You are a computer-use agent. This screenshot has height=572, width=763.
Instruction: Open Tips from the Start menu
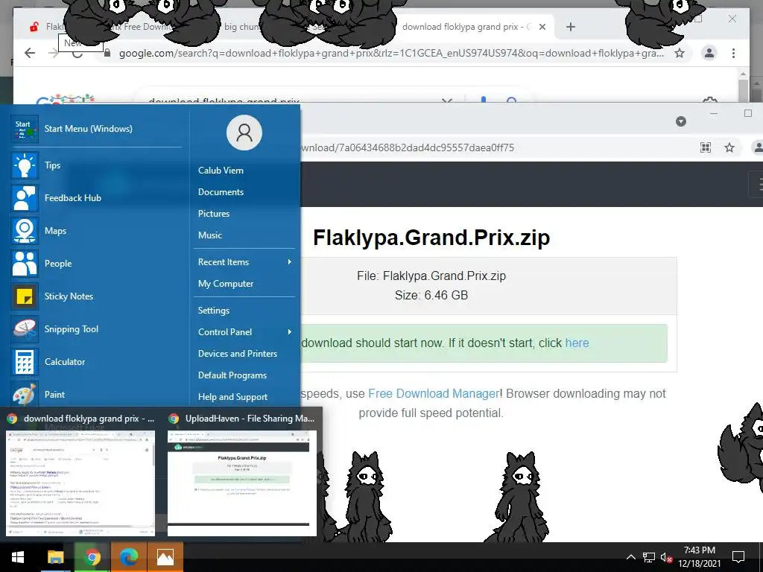click(96, 165)
